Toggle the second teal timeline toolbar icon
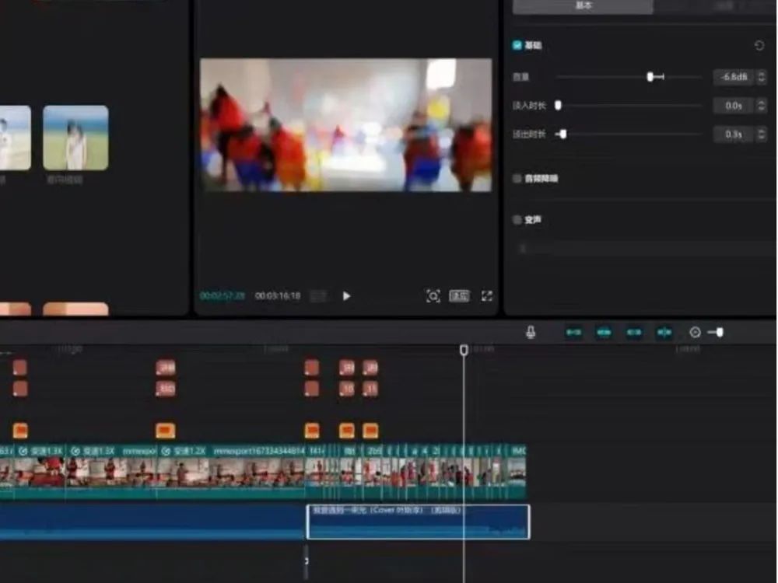The height and width of the screenshot is (583, 778). [605, 332]
